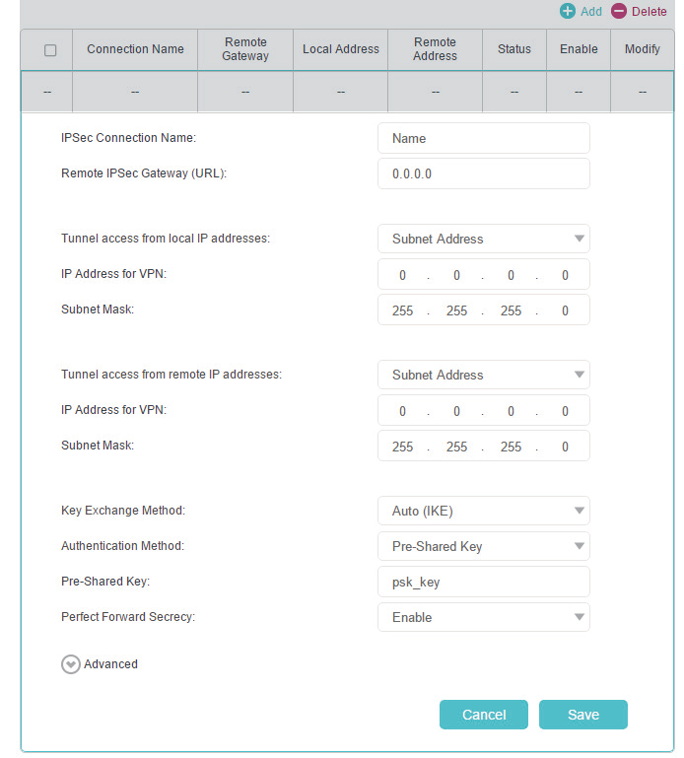Viewport: 684px width, 758px height.
Task: Open local tunnel access Subnet Address dropdown
Action: tap(483, 239)
